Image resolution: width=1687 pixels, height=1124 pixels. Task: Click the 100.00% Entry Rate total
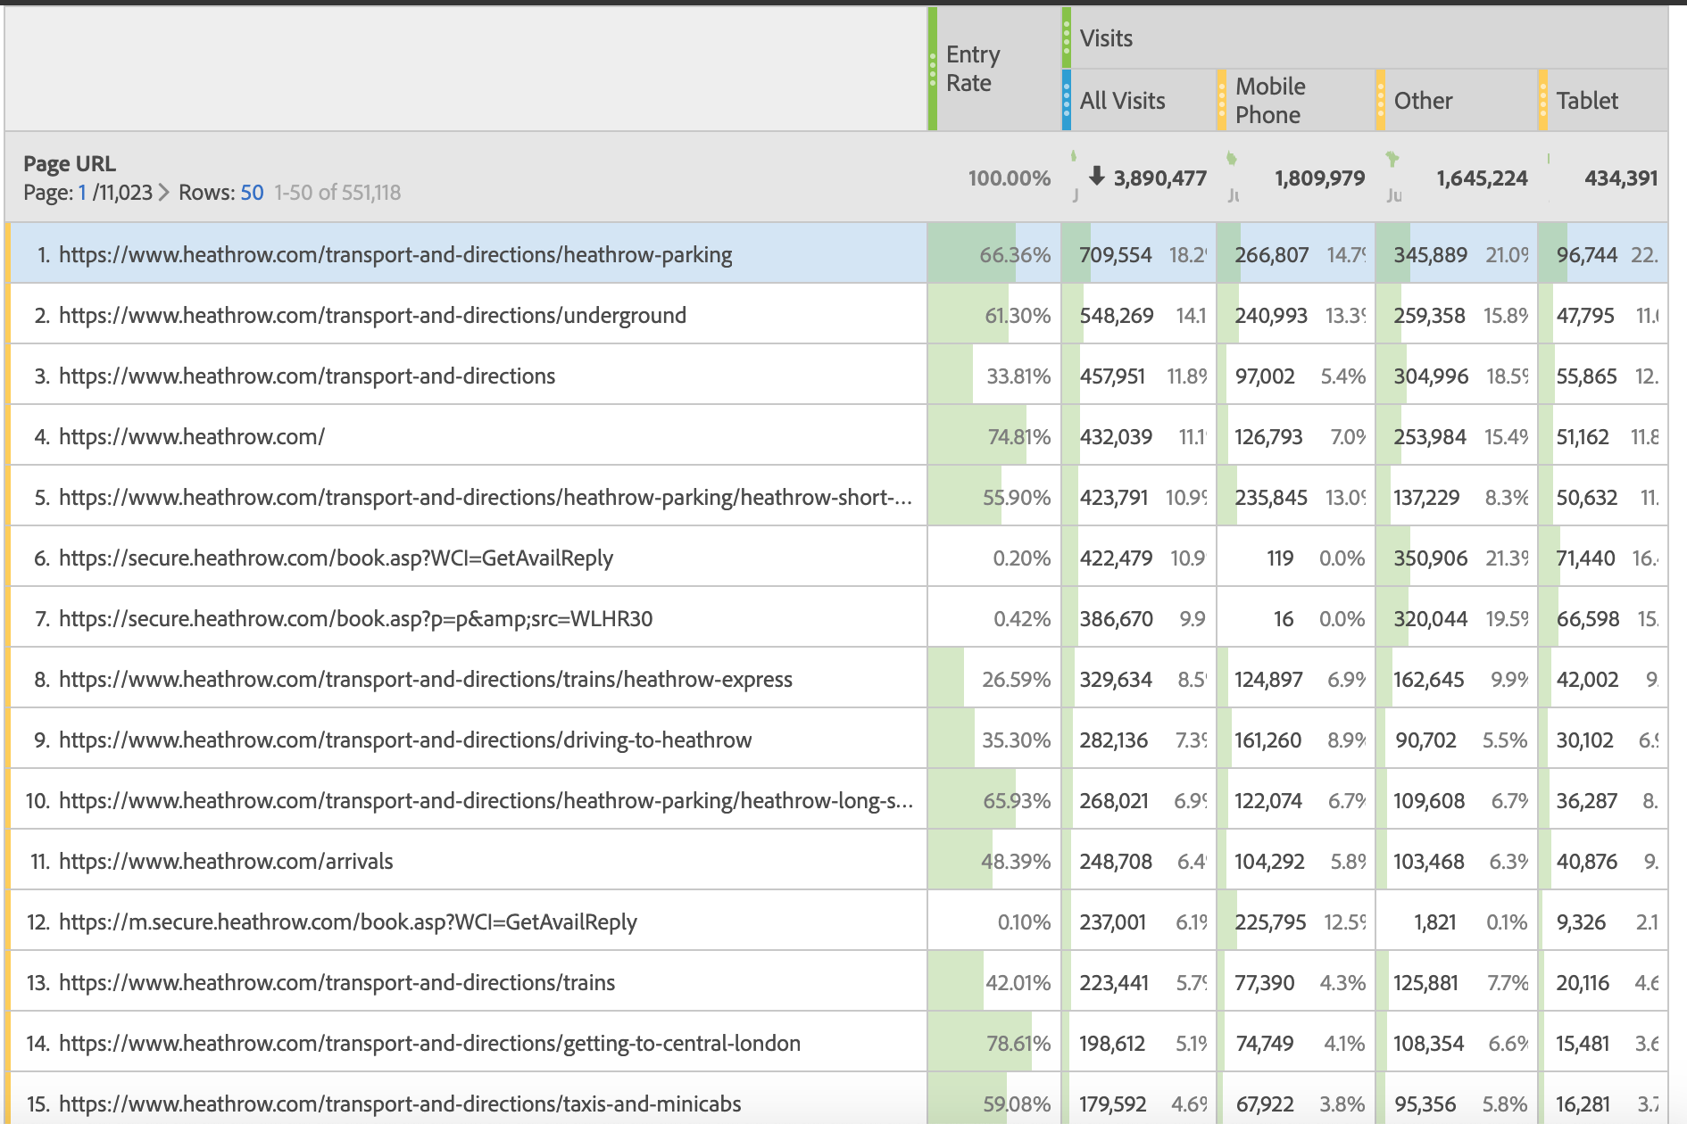click(x=1009, y=178)
